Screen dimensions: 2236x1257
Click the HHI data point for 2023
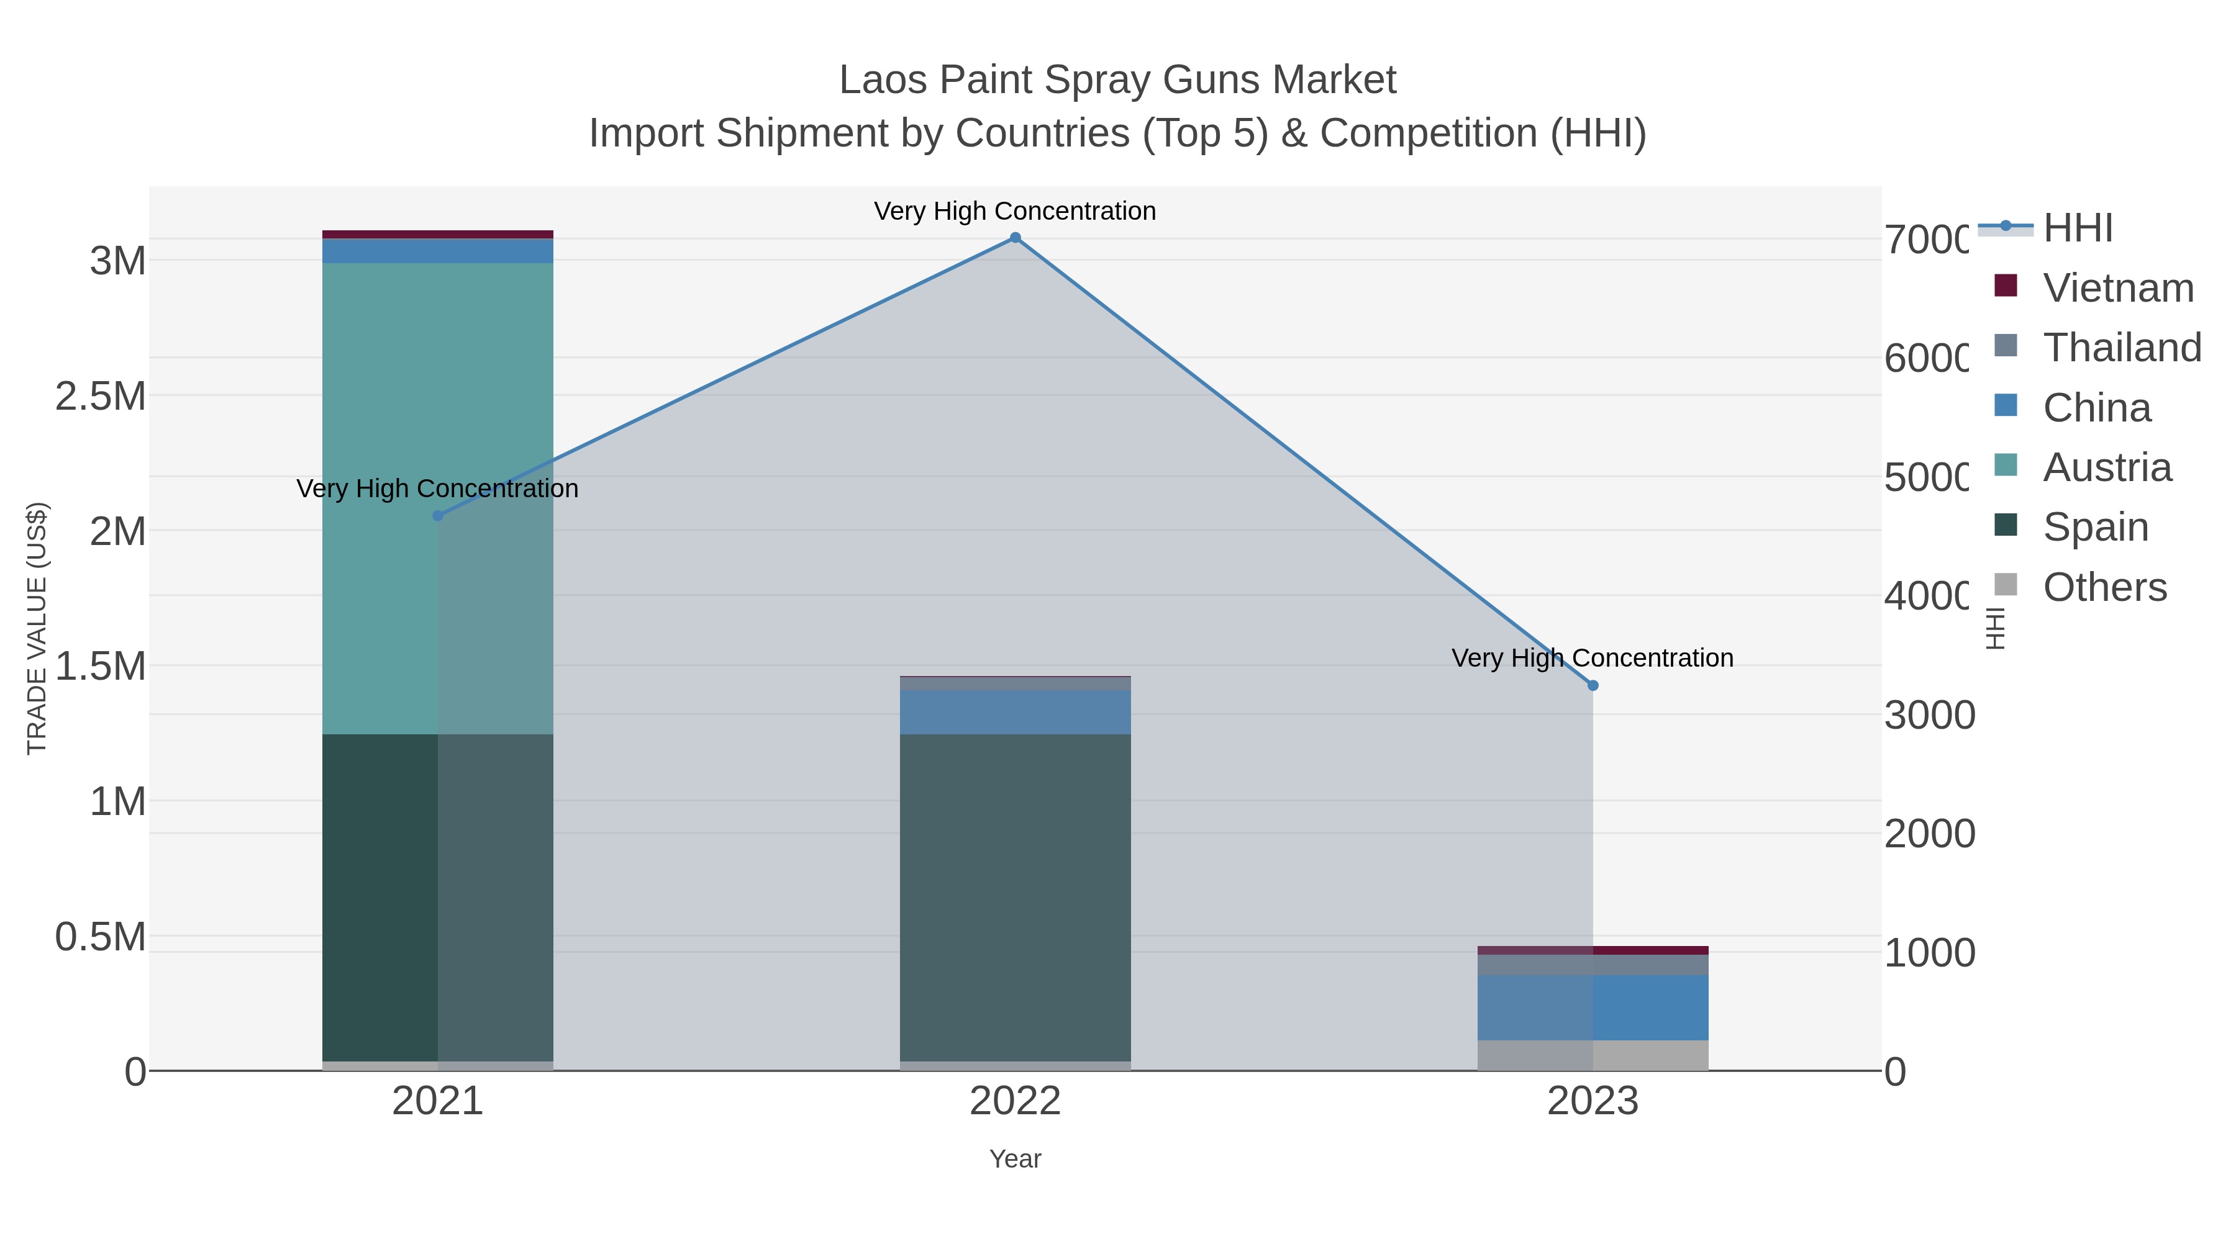click(1593, 685)
